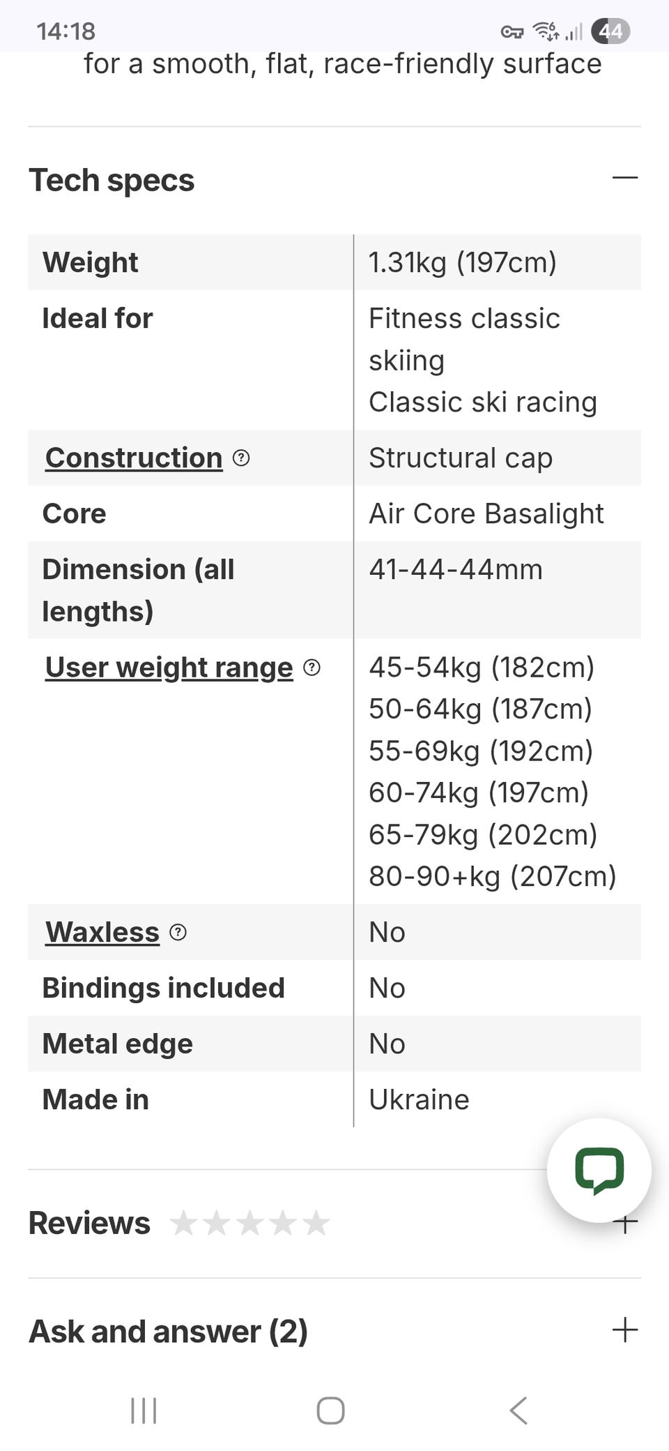Tap the VPN key status icon
669x1451 pixels.
(512, 32)
